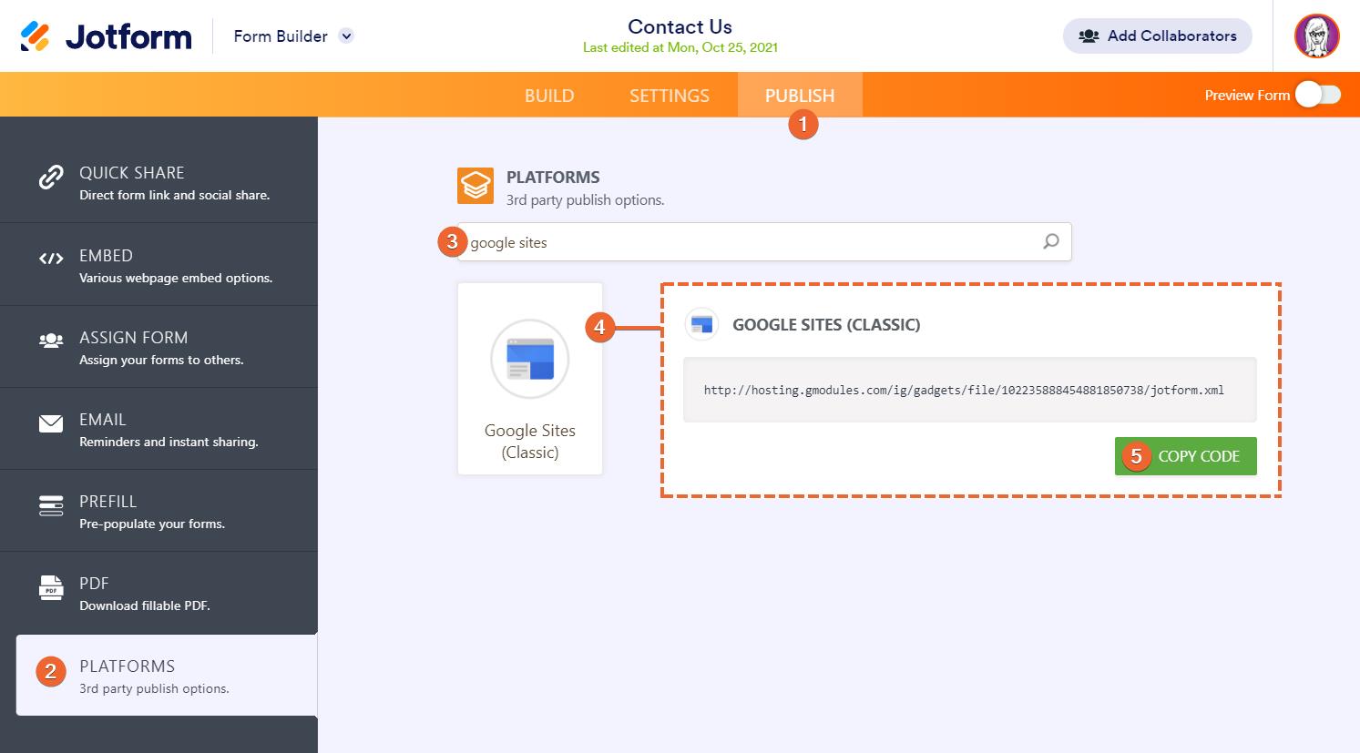Click the small Google Sites header icon

point(701,324)
